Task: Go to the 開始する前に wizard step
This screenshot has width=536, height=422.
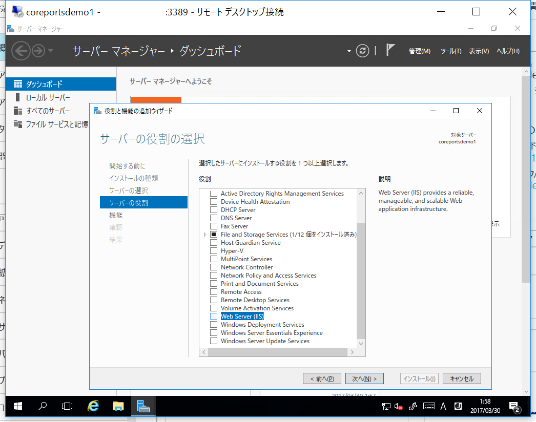Action: (127, 166)
